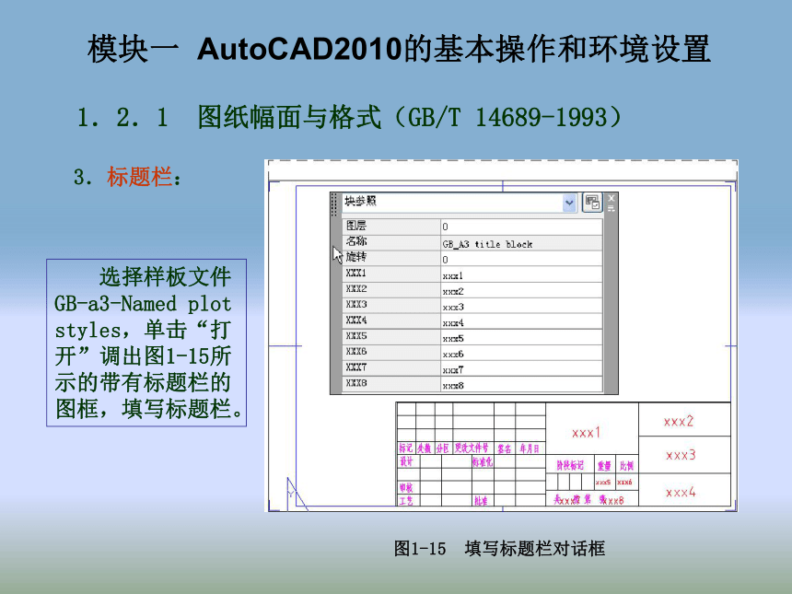The image size is (792, 594).
Task: Click the 批准 label in the title block
Action: (x=481, y=501)
